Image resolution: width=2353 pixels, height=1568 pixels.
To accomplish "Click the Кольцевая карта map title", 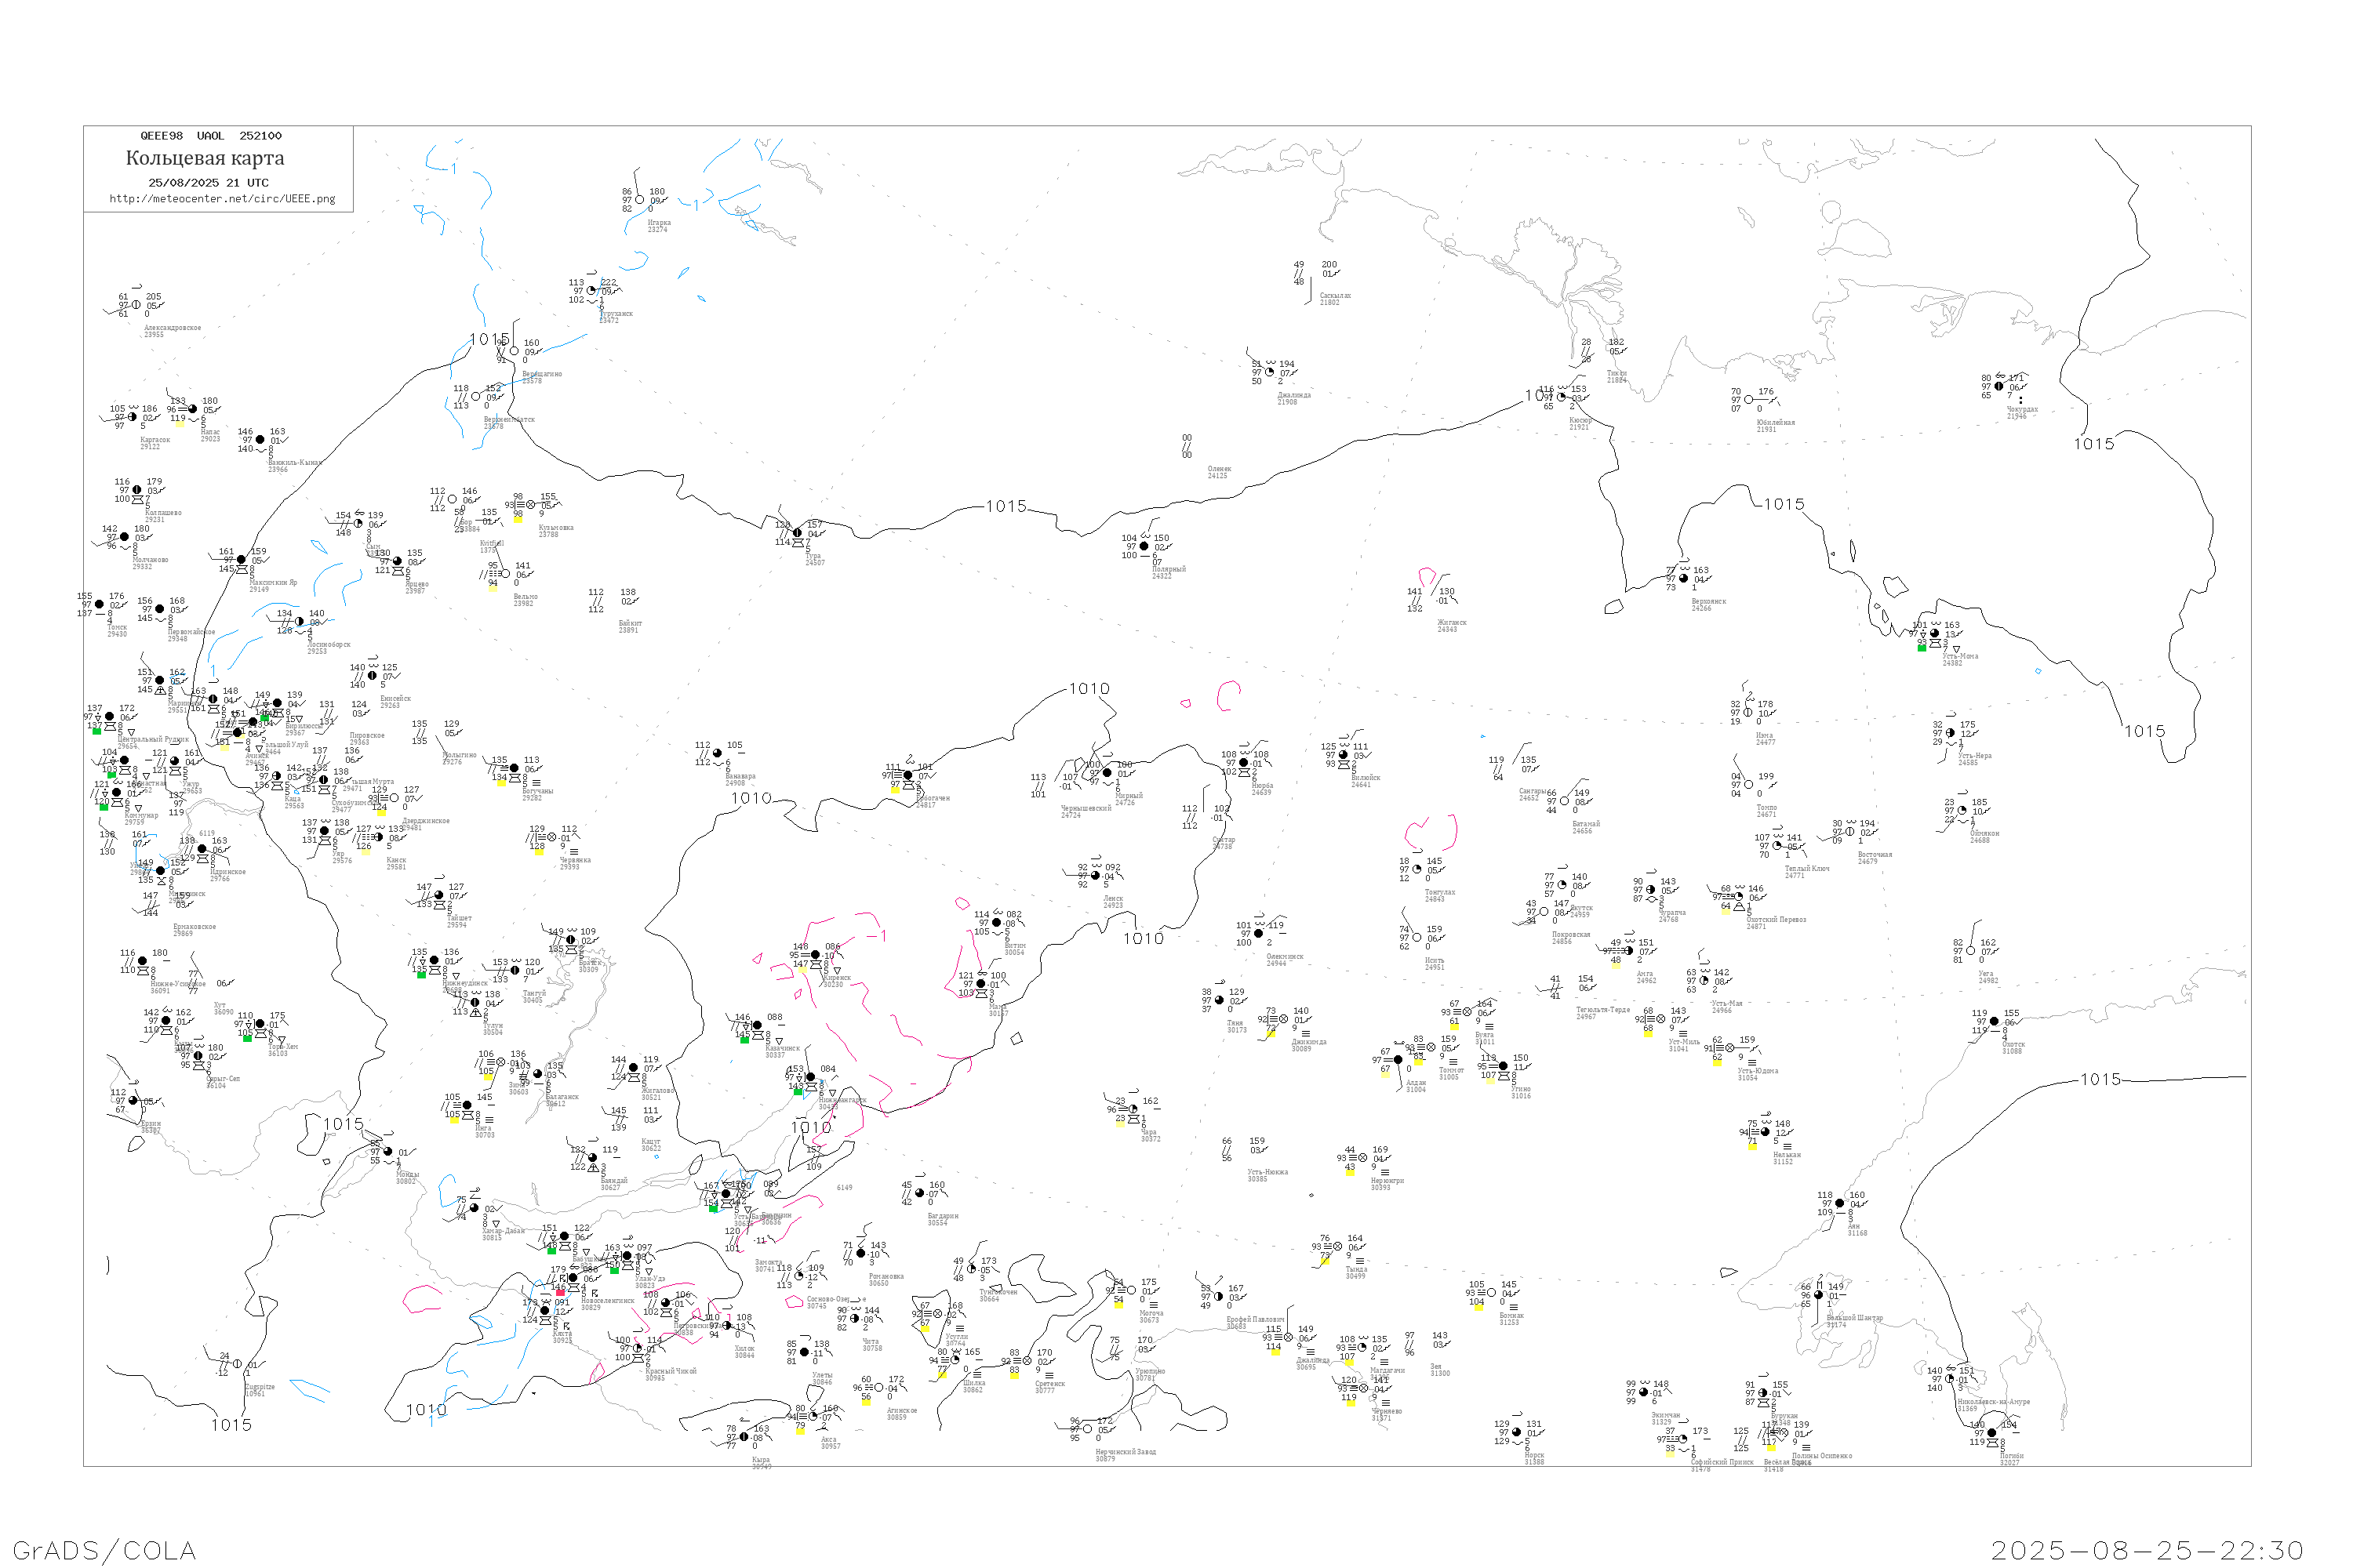I will [205, 158].
